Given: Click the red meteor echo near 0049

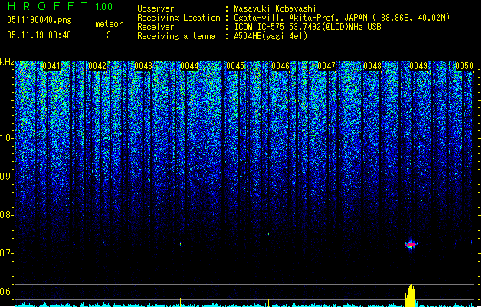Looking at the screenshot, I should 411,245.
